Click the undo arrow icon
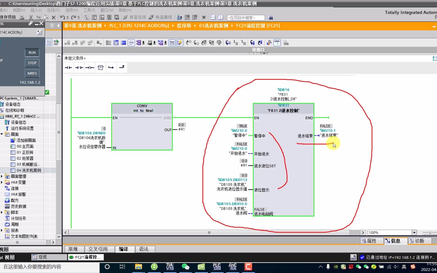The height and width of the screenshot is (273, 437). [x=62, y=17]
